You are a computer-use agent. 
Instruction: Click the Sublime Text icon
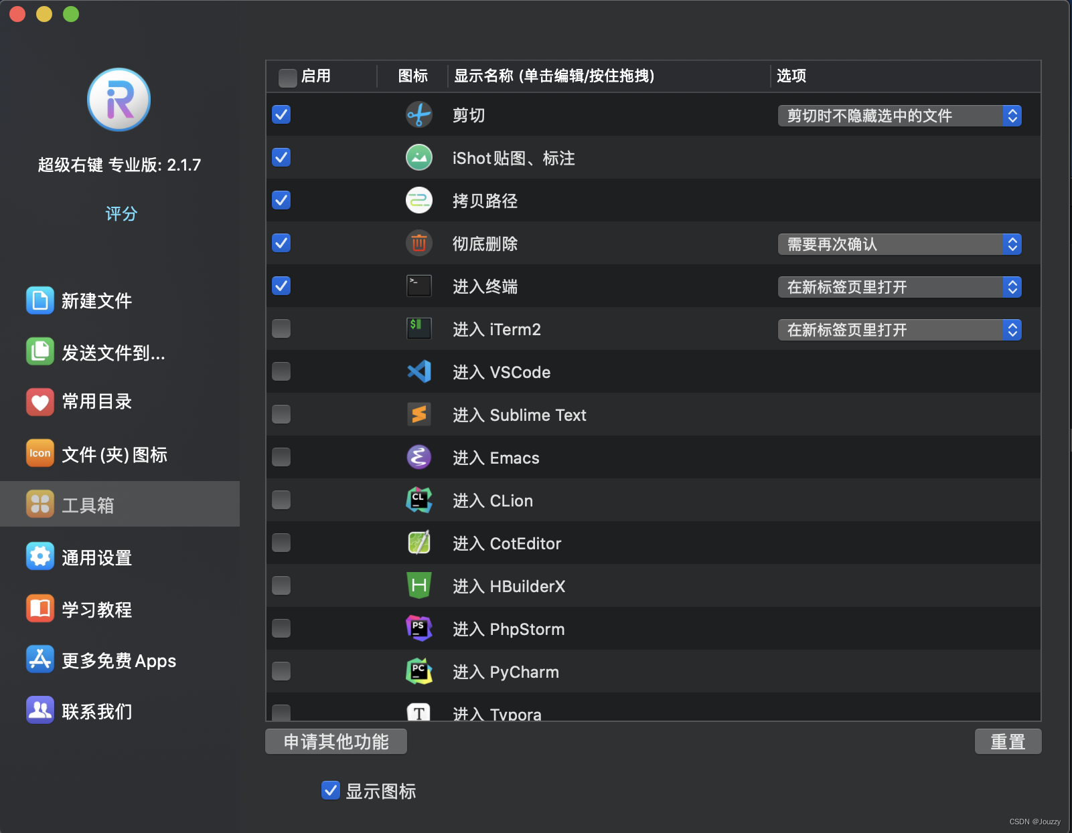[419, 414]
